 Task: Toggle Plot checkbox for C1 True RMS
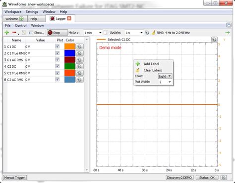tap(58, 53)
